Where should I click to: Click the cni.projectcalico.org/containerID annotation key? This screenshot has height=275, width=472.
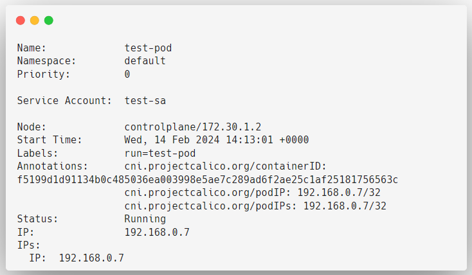click(x=226, y=166)
